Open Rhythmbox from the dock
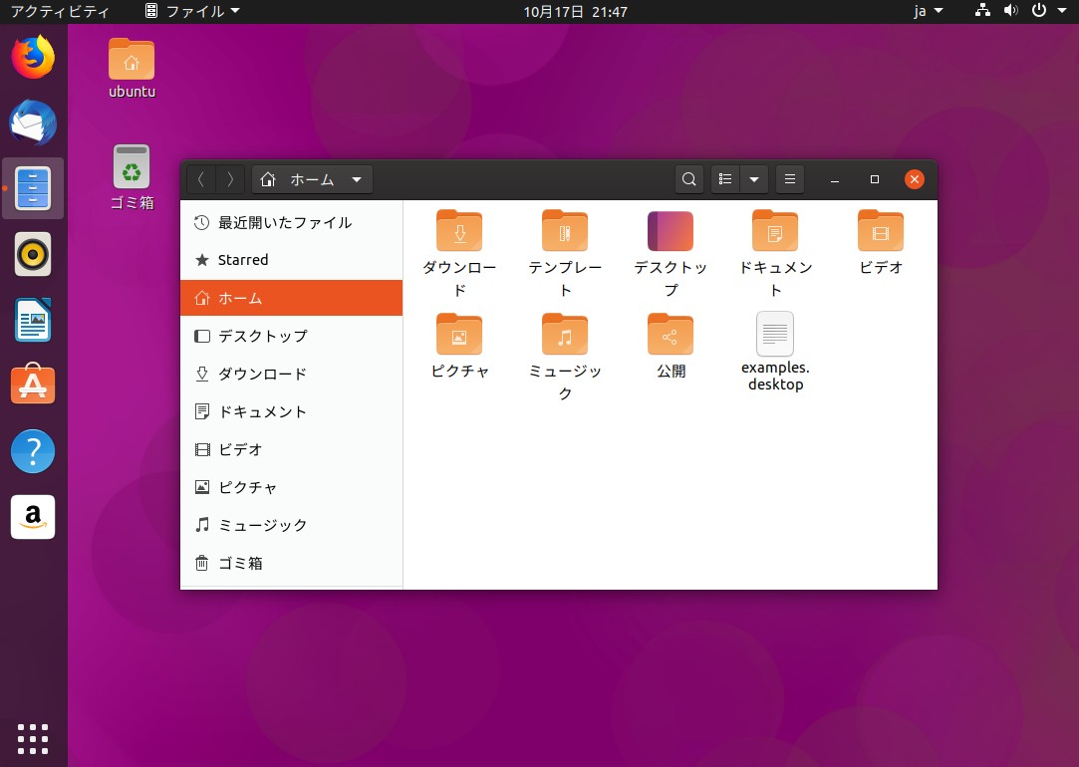 pyautogui.click(x=33, y=253)
